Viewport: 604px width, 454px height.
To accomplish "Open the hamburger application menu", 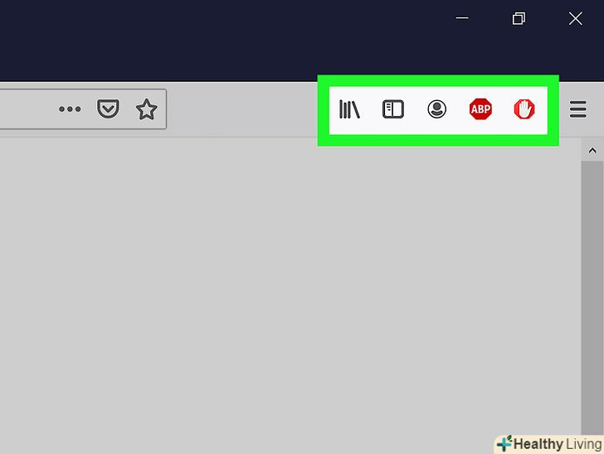I will [577, 109].
